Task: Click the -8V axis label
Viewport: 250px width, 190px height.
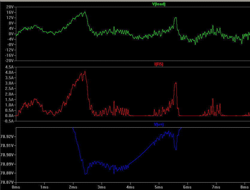Action: [10, 45]
